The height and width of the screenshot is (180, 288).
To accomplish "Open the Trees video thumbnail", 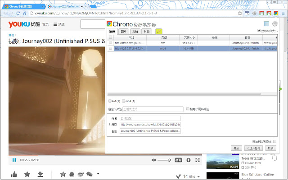I will [223, 161].
